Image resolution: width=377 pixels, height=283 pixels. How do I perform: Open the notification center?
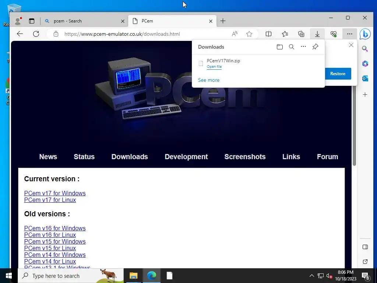click(x=366, y=276)
